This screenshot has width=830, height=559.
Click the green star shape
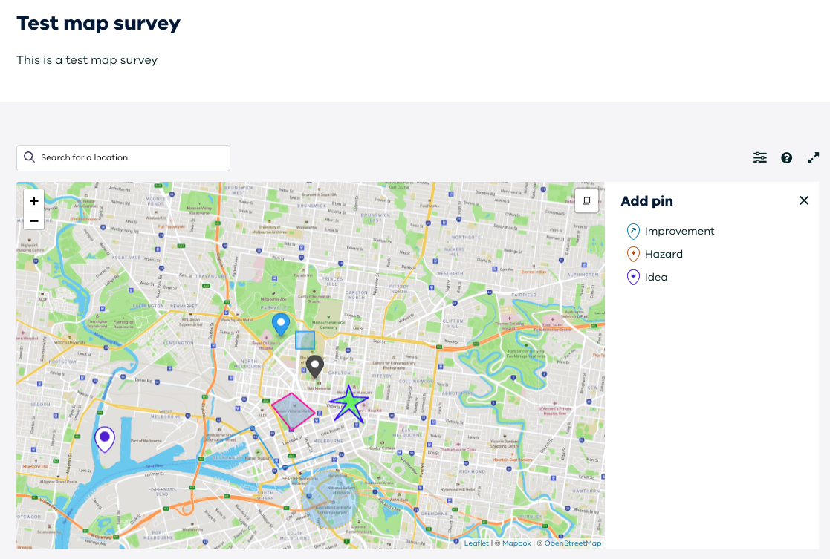[x=348, y=403]
